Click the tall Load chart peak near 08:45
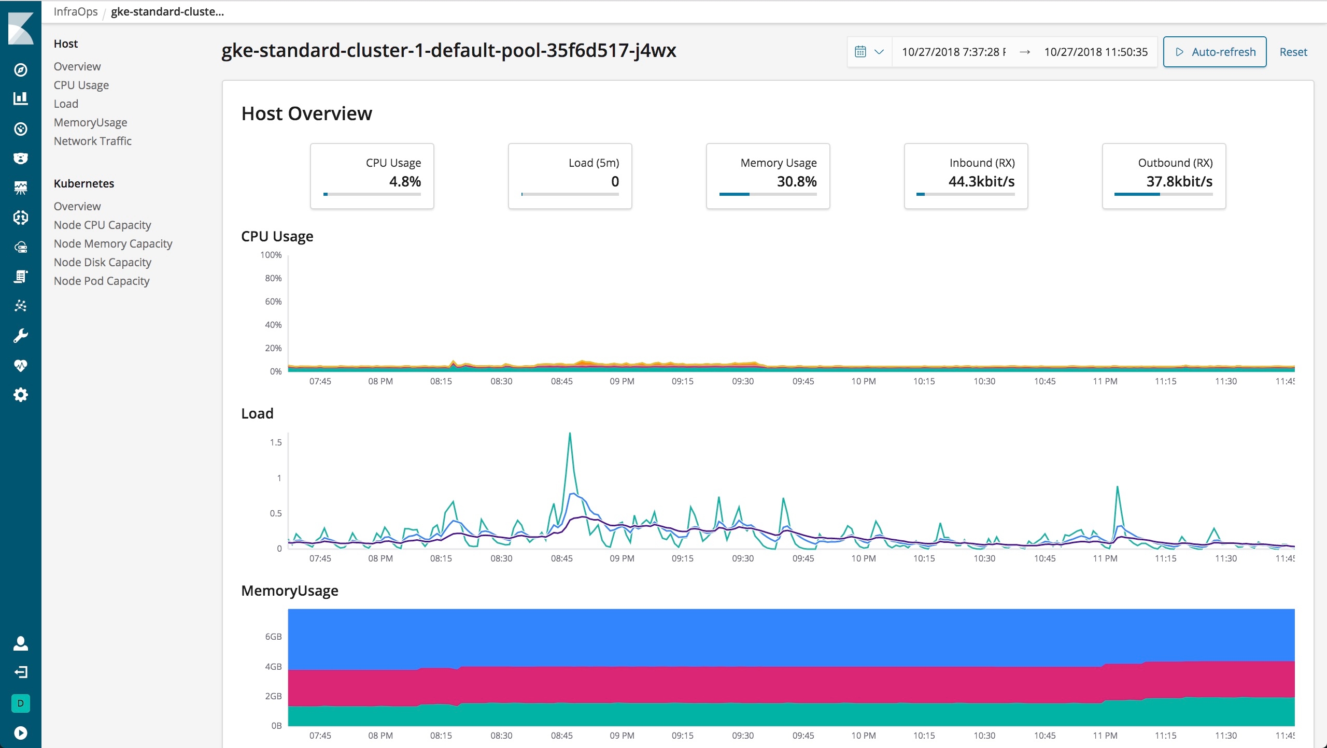1327x748 pixels. pos(570,434)
